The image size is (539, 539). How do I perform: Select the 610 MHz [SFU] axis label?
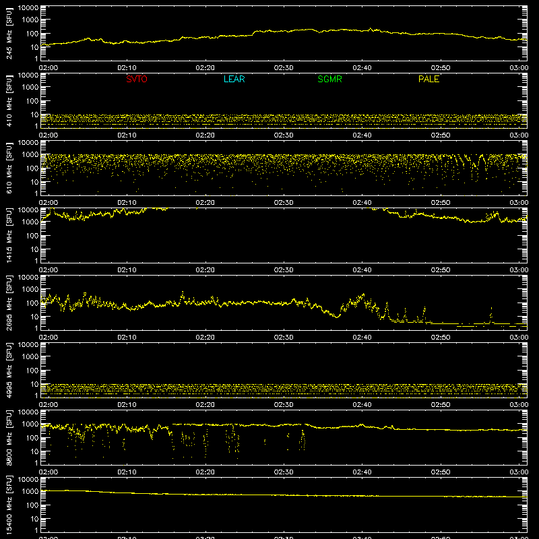(x=9, y=168)
